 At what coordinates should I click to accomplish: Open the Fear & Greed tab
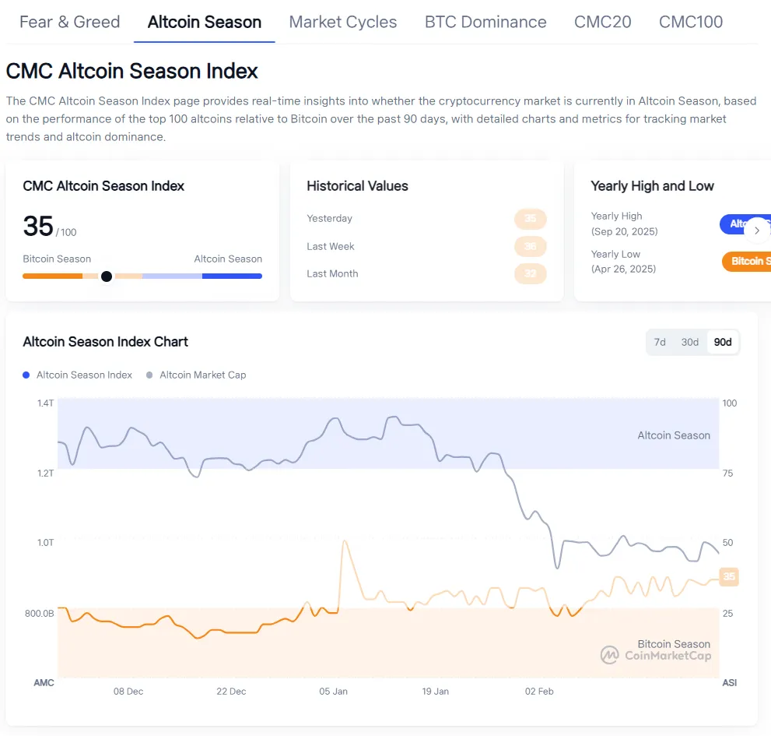click(70, 22)
